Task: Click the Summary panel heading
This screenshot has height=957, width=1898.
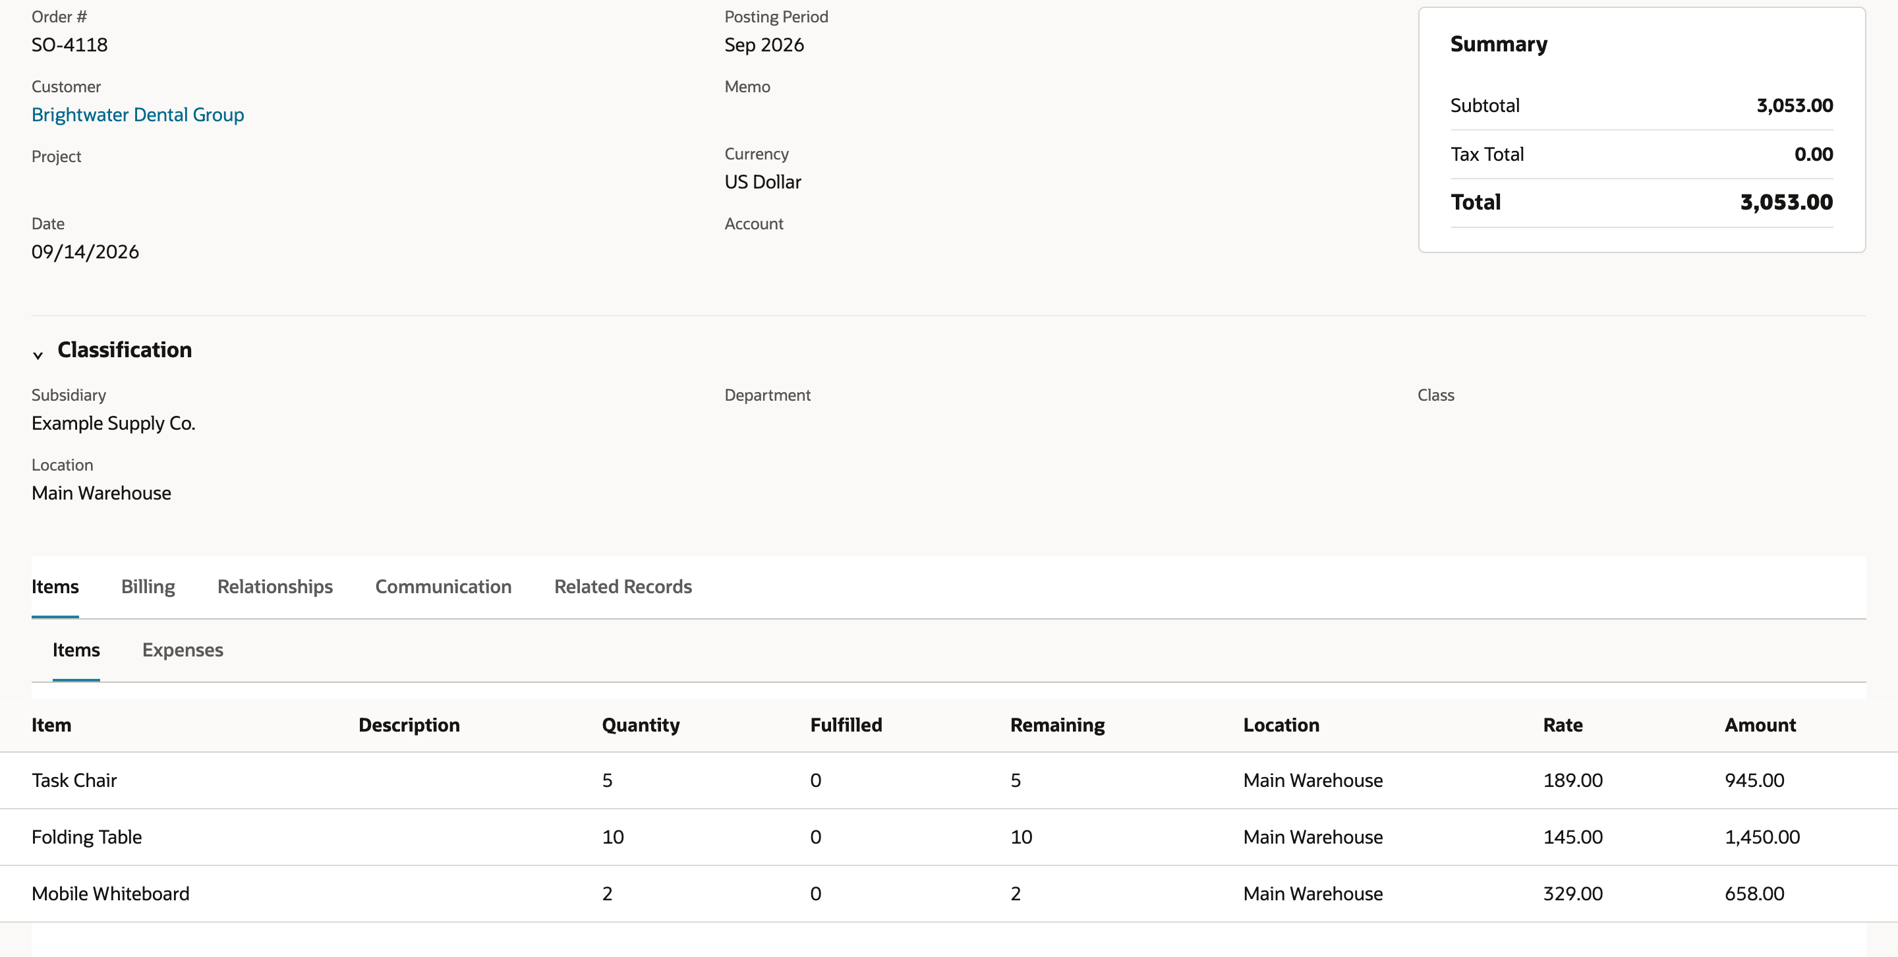Action: [1499, 44]
